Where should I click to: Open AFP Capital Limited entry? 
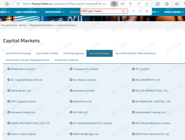[x=23, y=101]
